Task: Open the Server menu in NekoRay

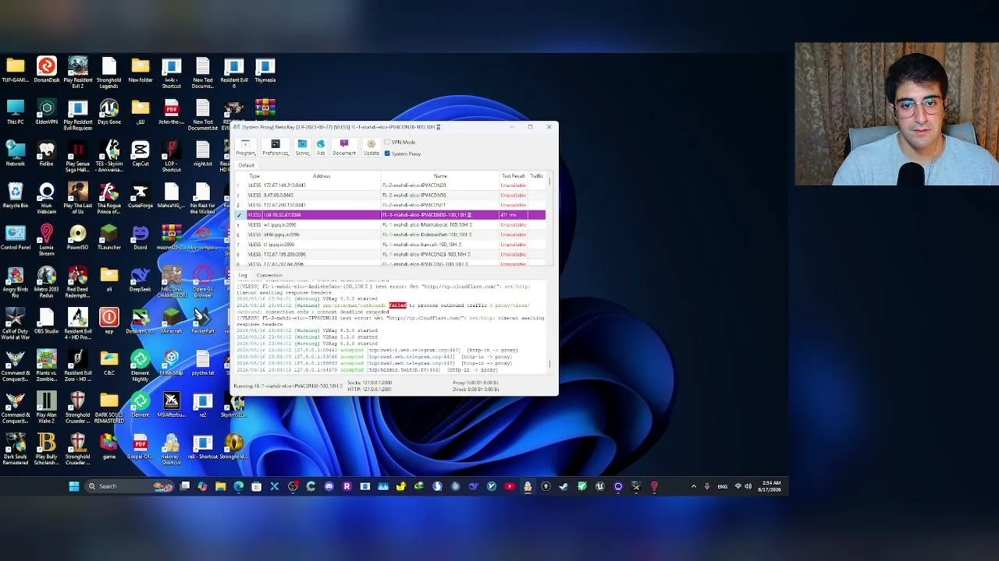Action: coord(302,147)
